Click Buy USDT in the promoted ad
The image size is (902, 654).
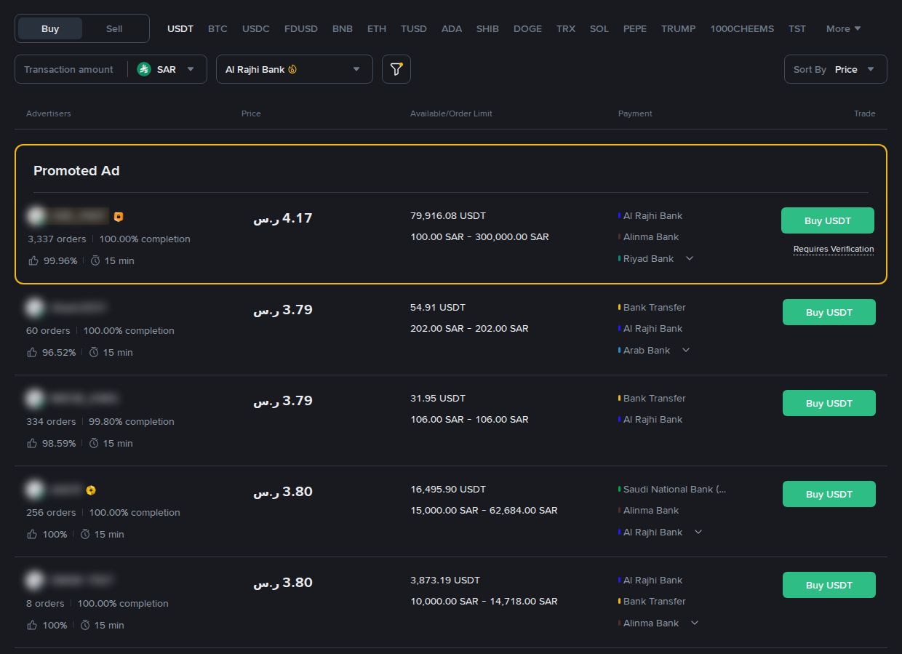click(x=828, y=220)
